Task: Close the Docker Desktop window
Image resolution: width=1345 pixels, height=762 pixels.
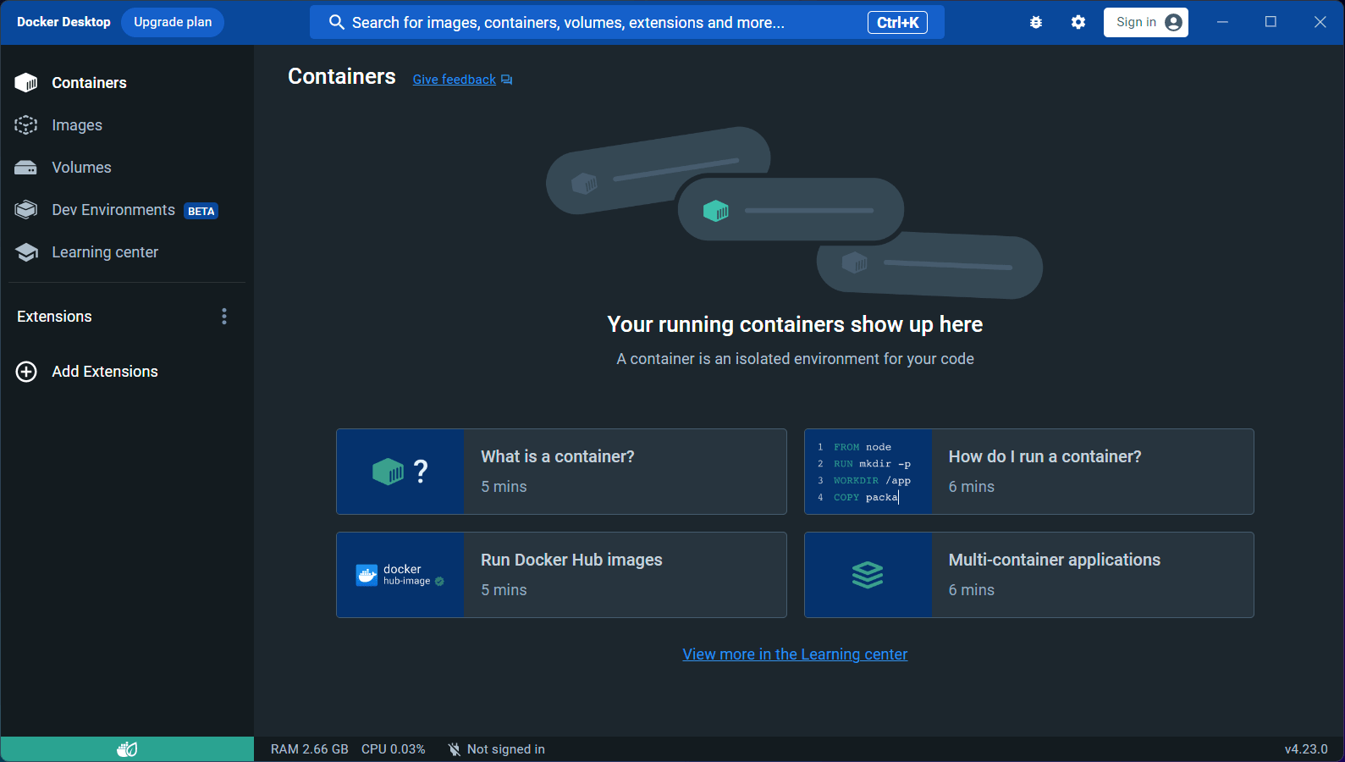Action: point(1320,22)
